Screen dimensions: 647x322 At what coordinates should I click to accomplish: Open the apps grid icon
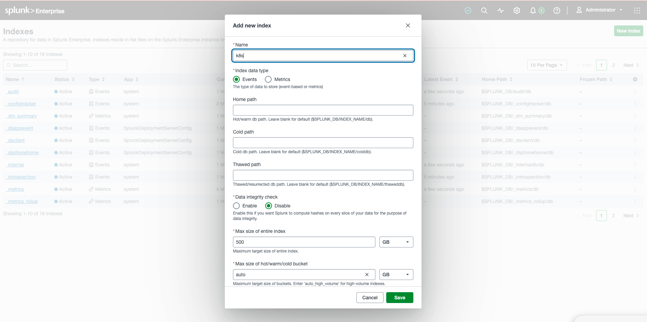point(637,11)
